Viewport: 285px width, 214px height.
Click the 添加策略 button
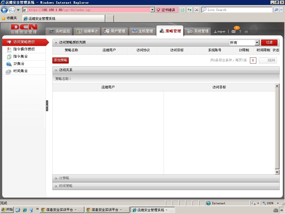(60, 60)
